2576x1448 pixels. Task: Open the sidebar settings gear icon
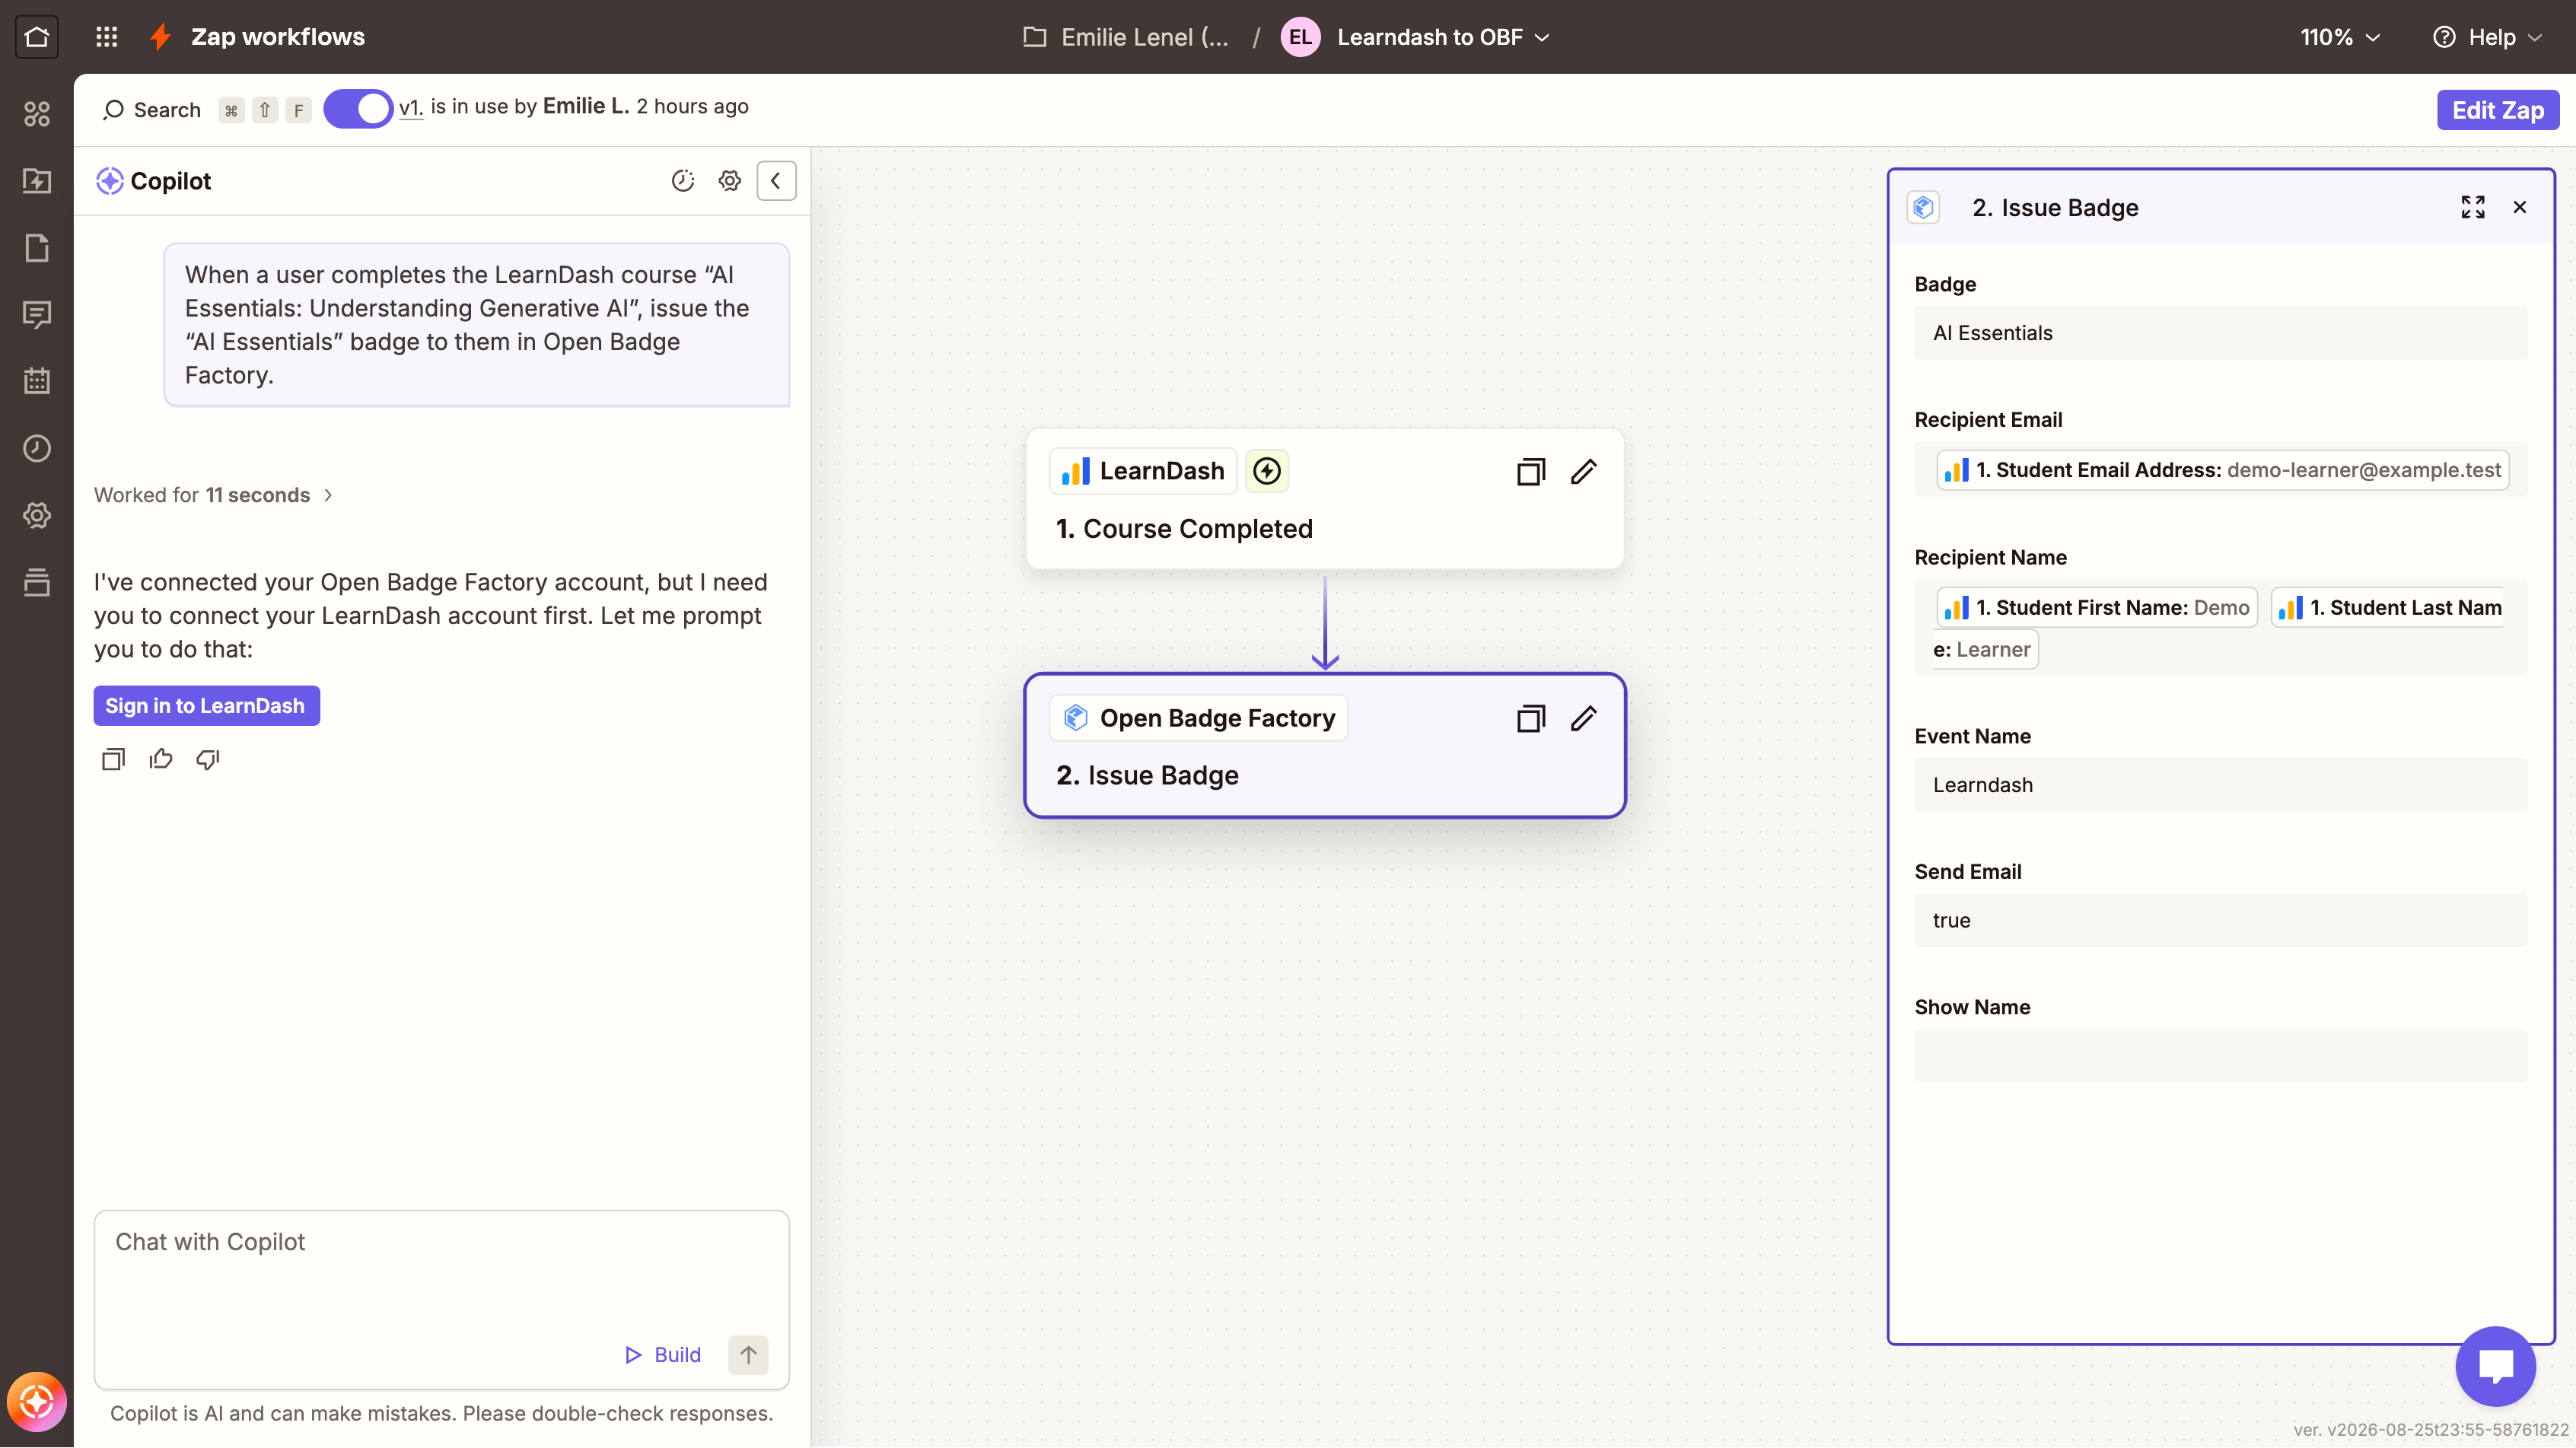tap(37, 515)
